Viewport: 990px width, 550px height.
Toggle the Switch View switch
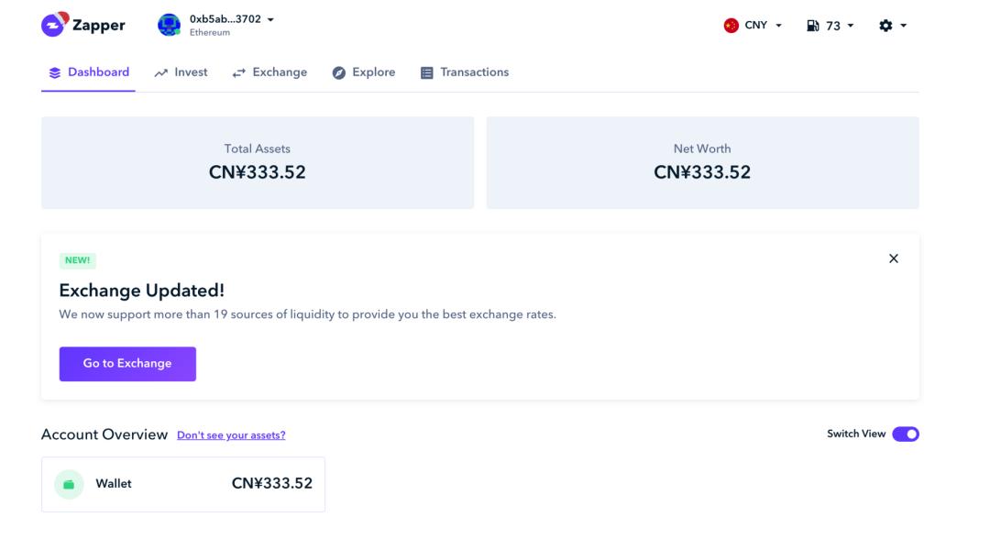(x=906, y=434)
